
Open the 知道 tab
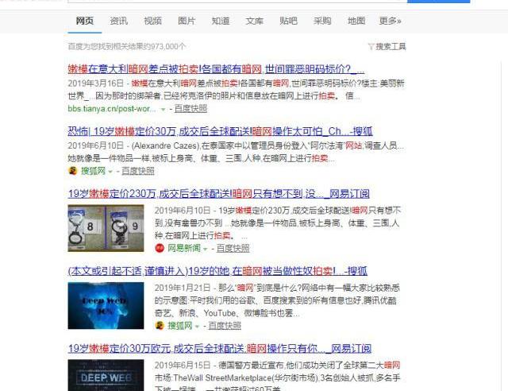coord(221,21)
